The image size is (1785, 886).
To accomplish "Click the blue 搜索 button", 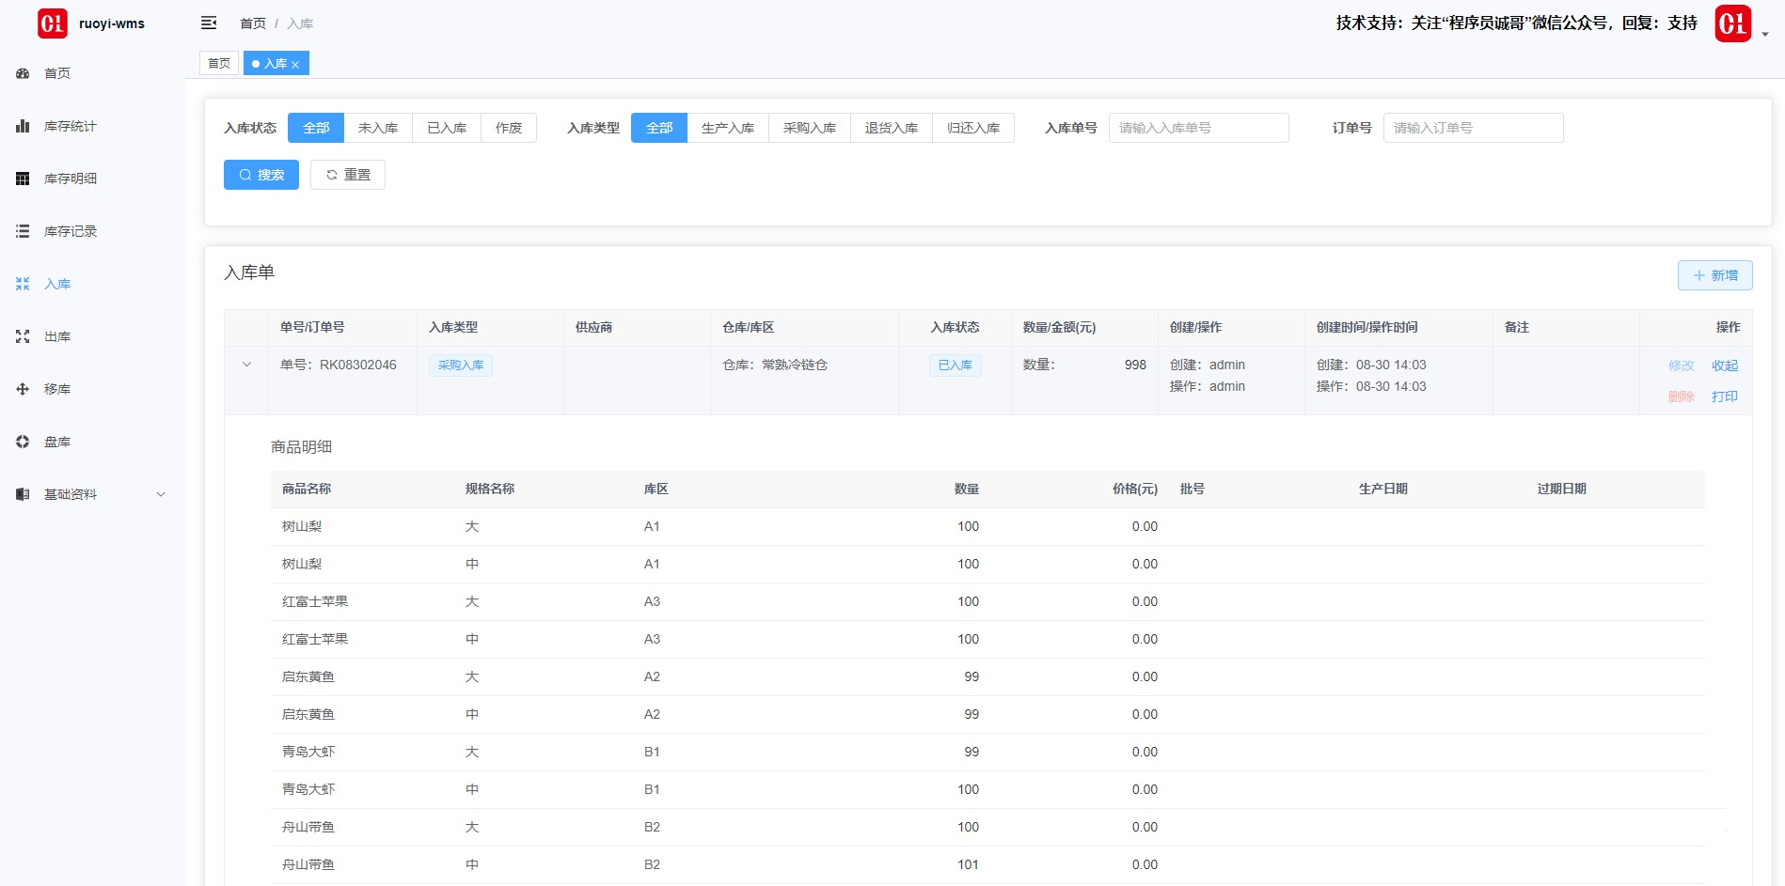I will tap(261, 175).
